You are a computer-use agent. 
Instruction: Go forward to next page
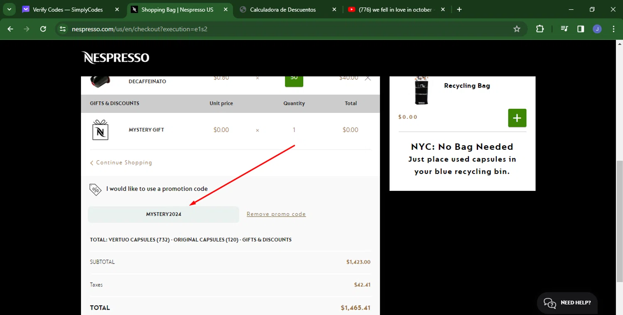27,29
